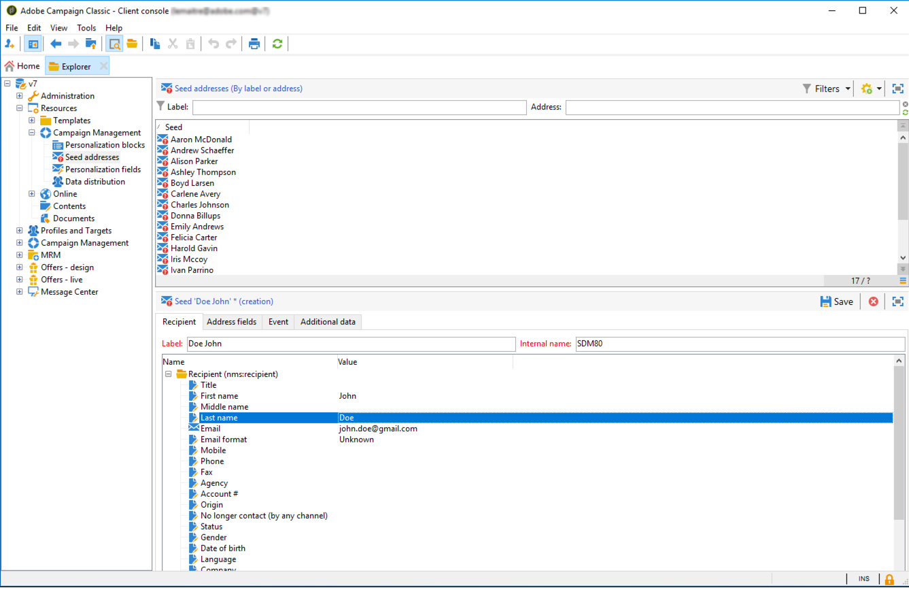Expand the MRM node
The image size is (909, 590).
20,255
